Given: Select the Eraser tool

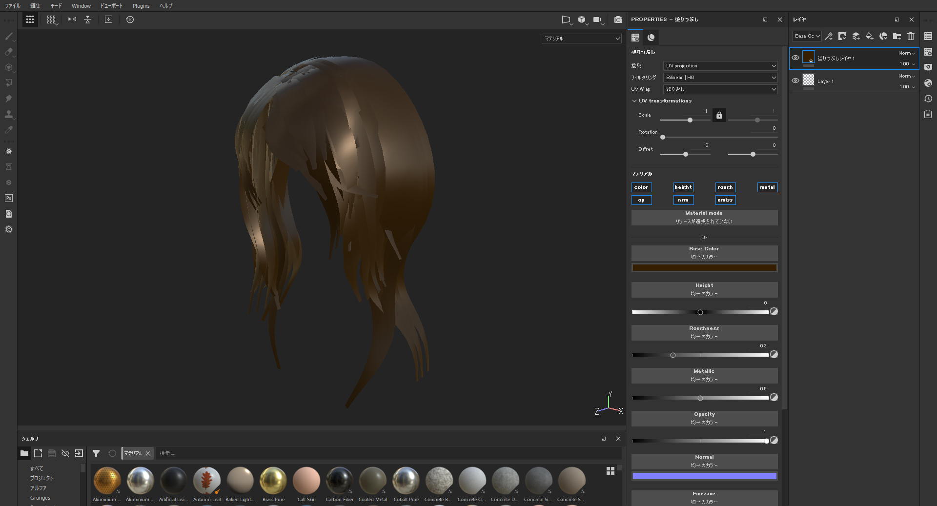Looking at the screenshot, I should pyautogui.click(x=9, y=52).
